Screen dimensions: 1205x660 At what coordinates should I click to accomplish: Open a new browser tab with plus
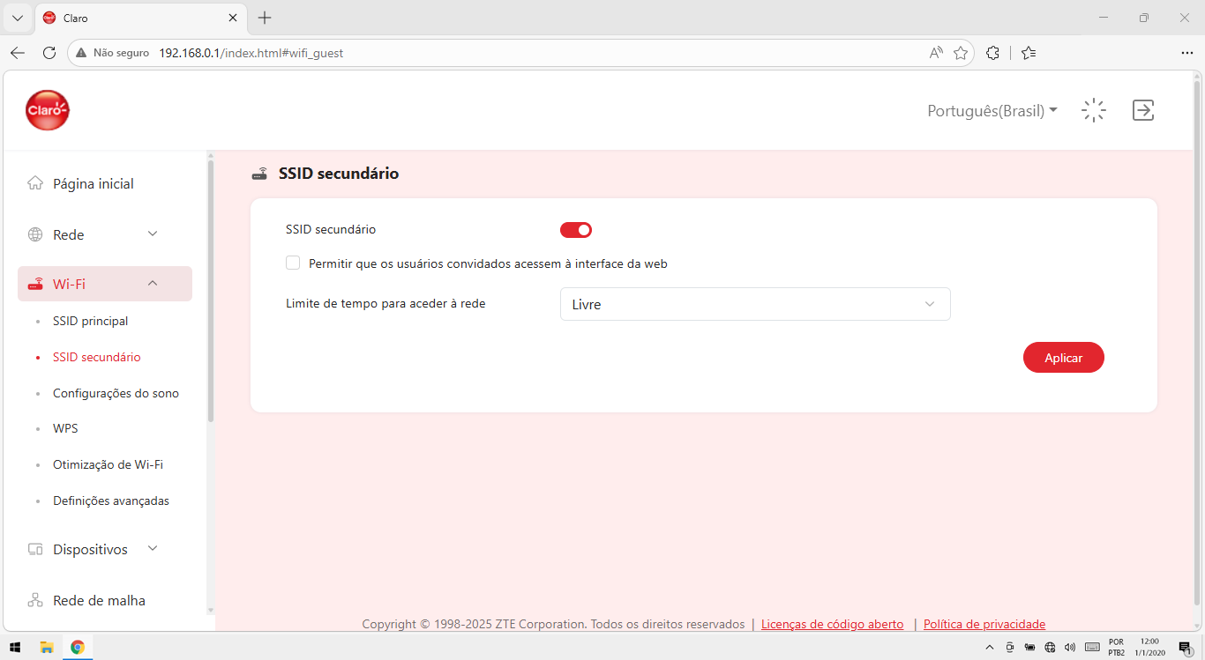click(x=265, y=18)
